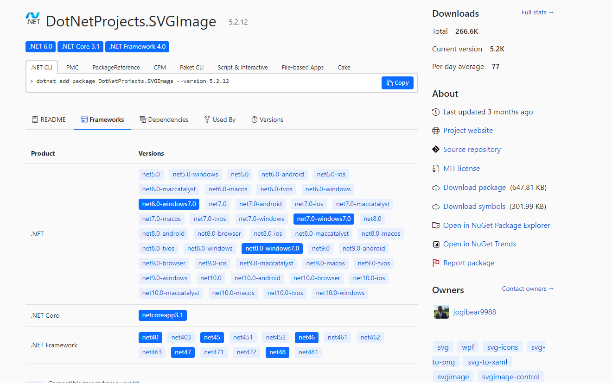
Task: Open the Dependencies tab
Action: point(164,119)
